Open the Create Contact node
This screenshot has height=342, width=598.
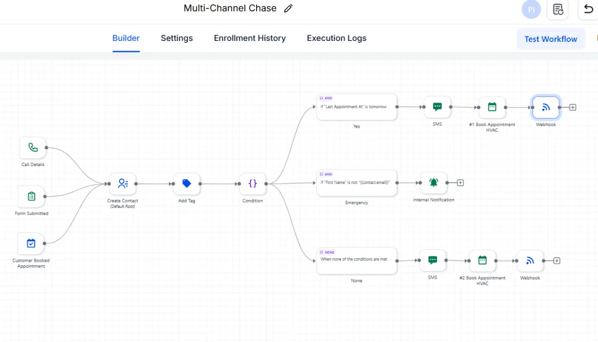[123, 184]
